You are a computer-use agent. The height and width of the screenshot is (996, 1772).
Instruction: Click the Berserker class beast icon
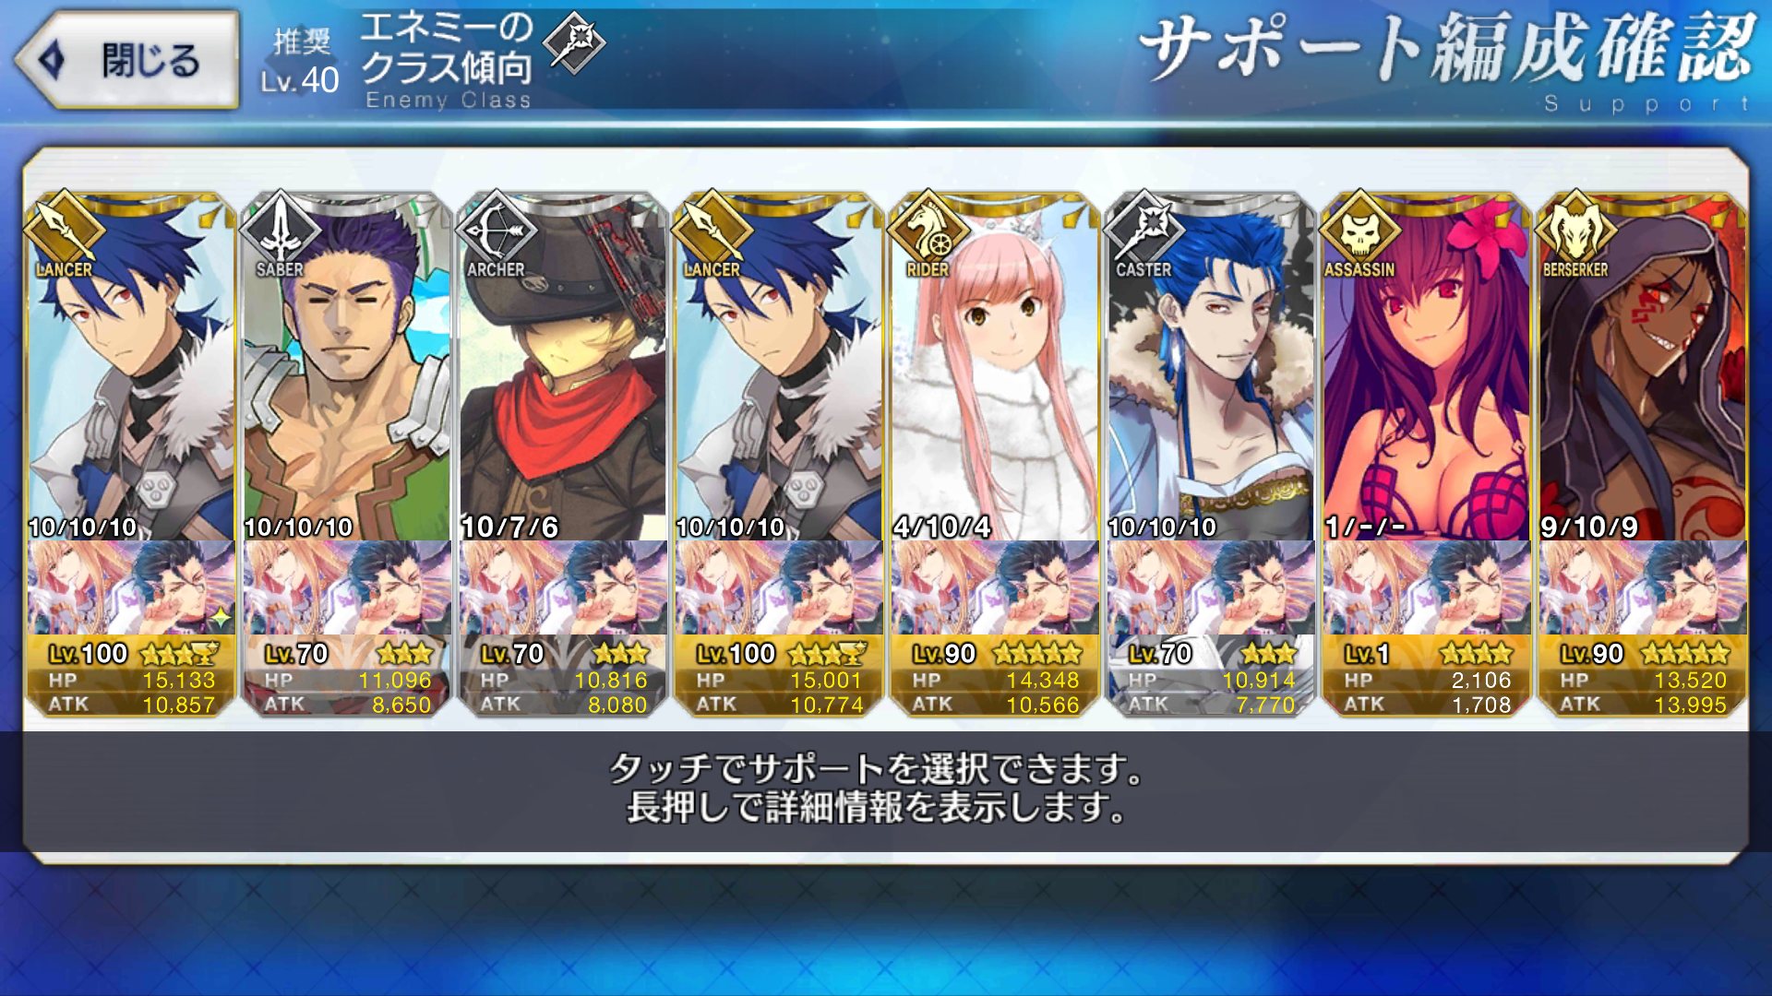tap(1575, 226)
